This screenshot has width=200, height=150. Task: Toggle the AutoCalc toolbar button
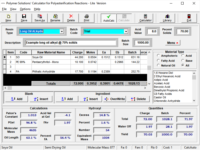109,18
